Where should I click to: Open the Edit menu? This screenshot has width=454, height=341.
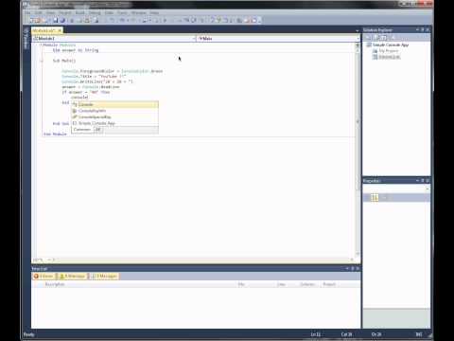pos(38,12)
